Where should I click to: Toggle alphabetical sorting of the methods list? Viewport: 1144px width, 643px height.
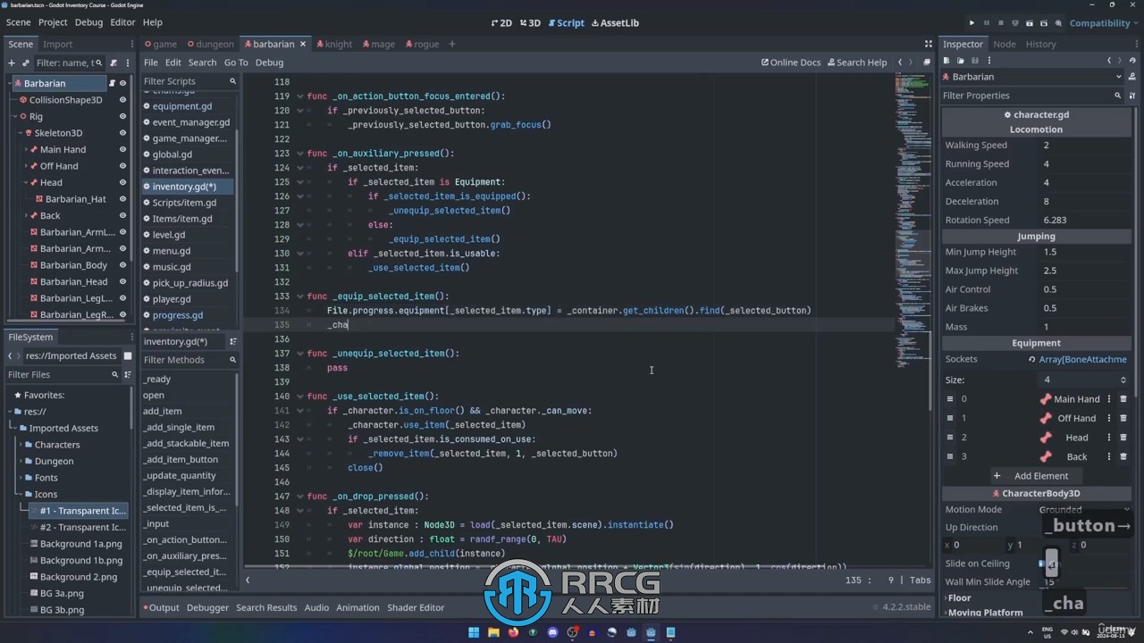tap(233, 341)
